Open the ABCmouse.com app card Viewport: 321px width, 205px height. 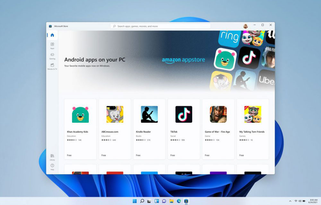coord(115,129)
